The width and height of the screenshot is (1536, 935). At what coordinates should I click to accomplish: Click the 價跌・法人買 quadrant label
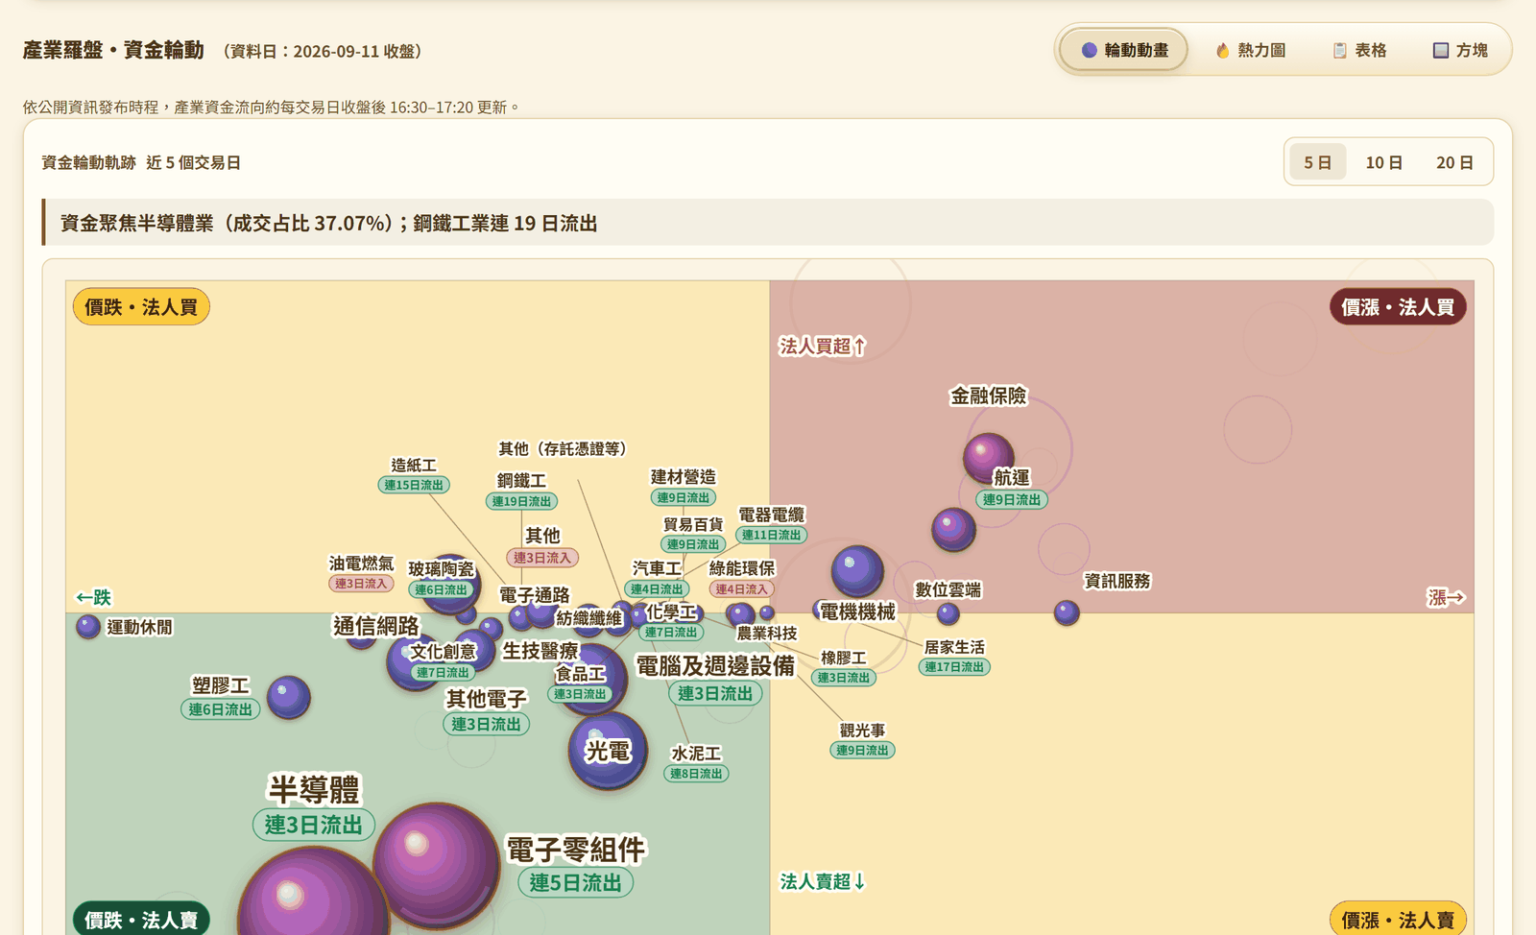pos(141,307)
